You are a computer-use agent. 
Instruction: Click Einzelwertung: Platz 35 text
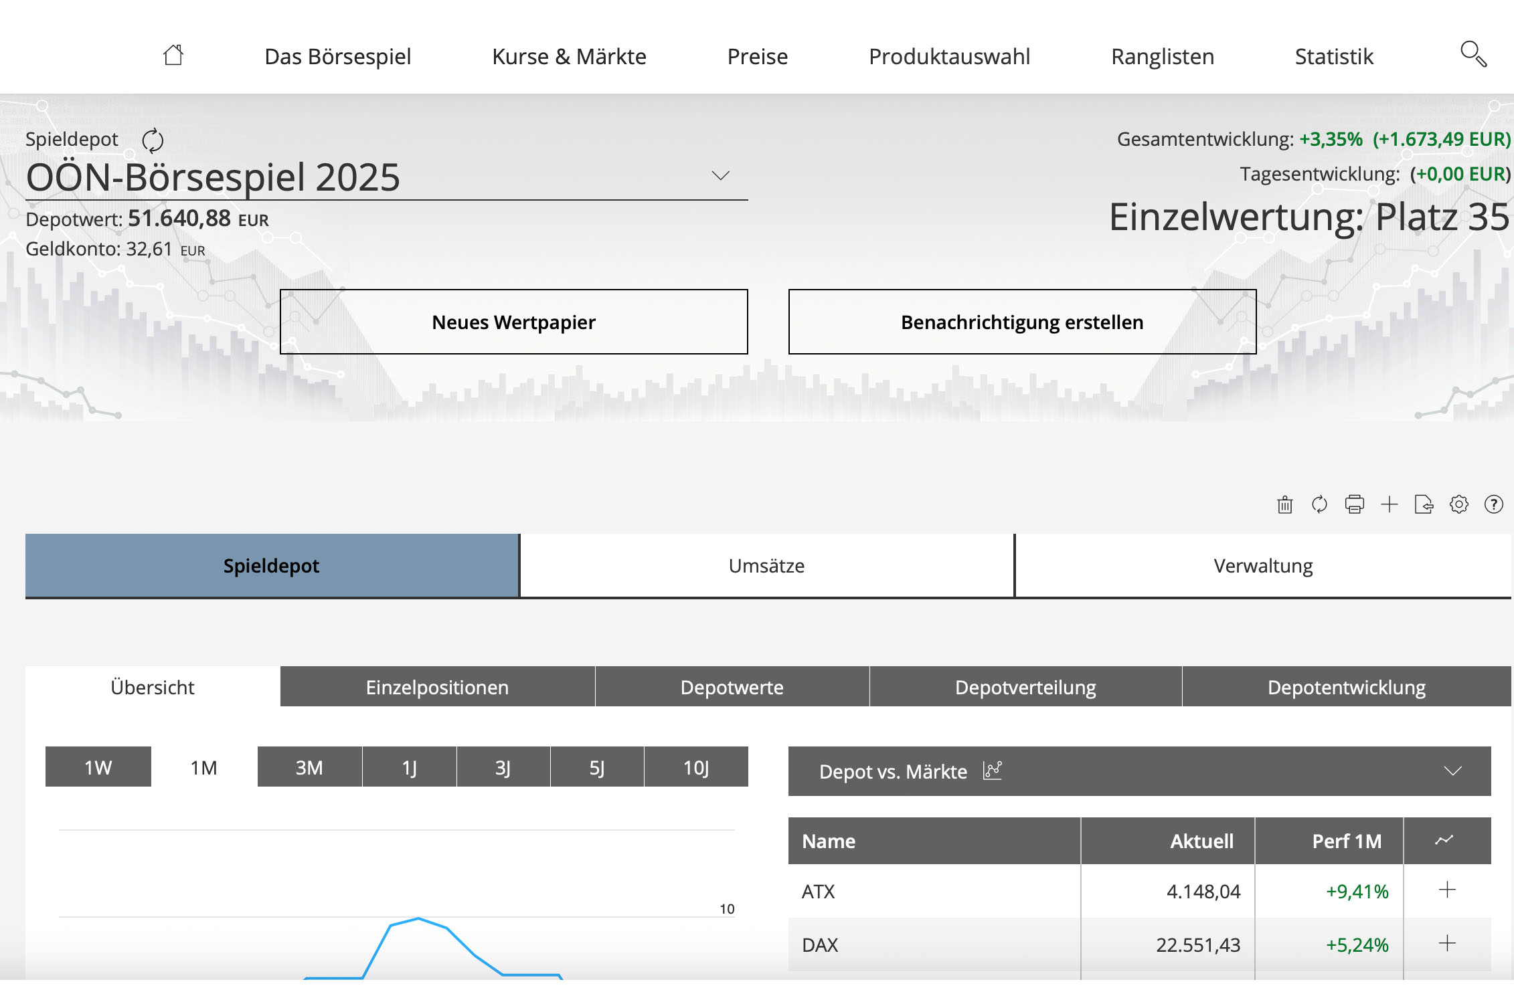(1309, 217)
